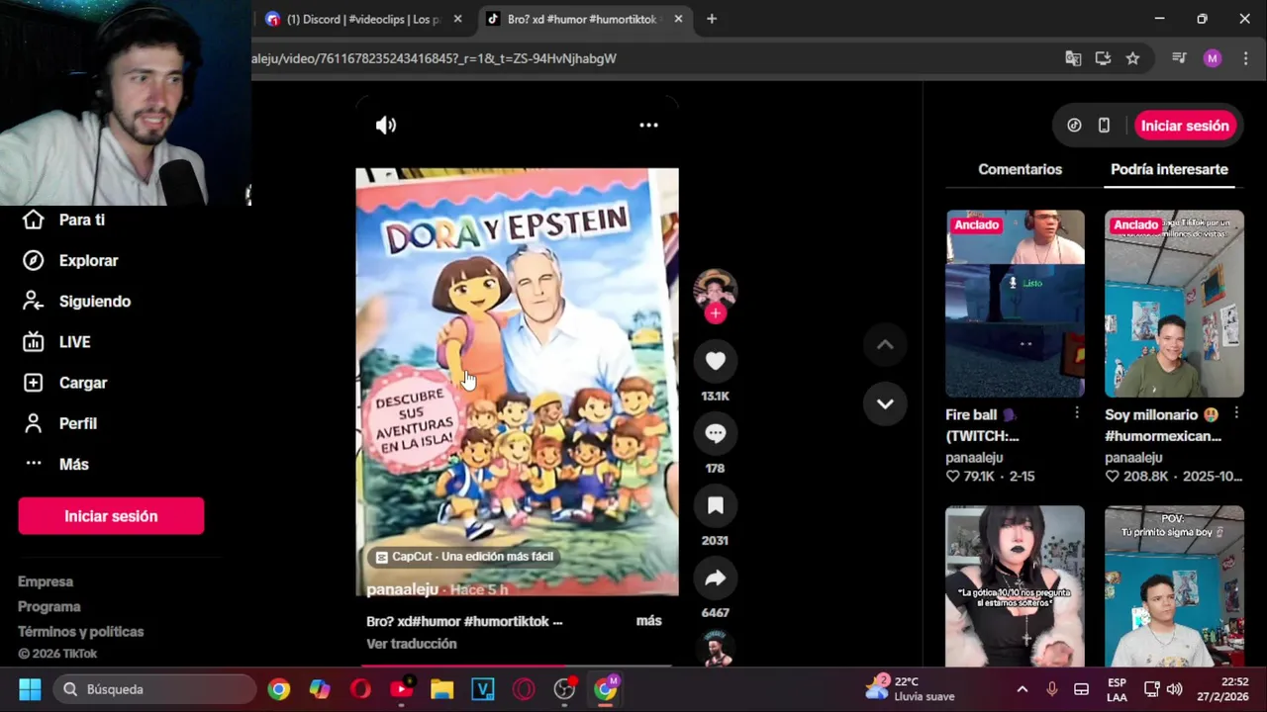Open a new browser tab with plus
Image resolution: width=1267 pixels, height=712 pixels.
pyautogui.click(x=712, y=19)
